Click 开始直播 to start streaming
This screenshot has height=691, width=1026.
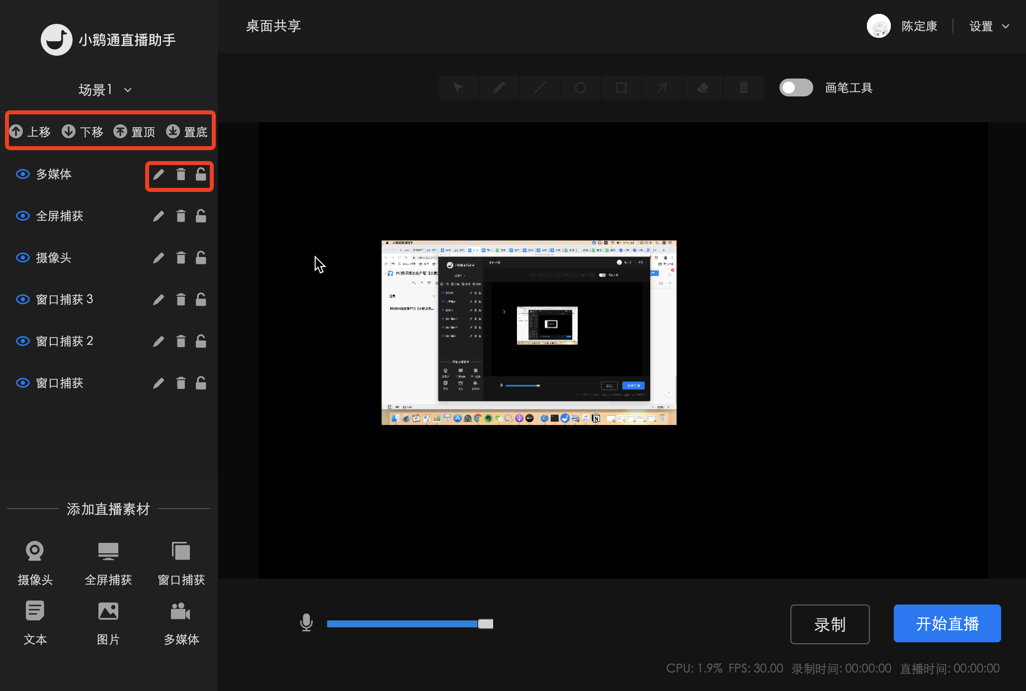point(946,623)
